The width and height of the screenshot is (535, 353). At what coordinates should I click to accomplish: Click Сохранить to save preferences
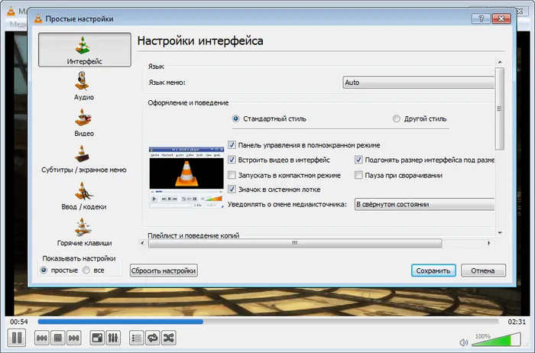(433, 270)
